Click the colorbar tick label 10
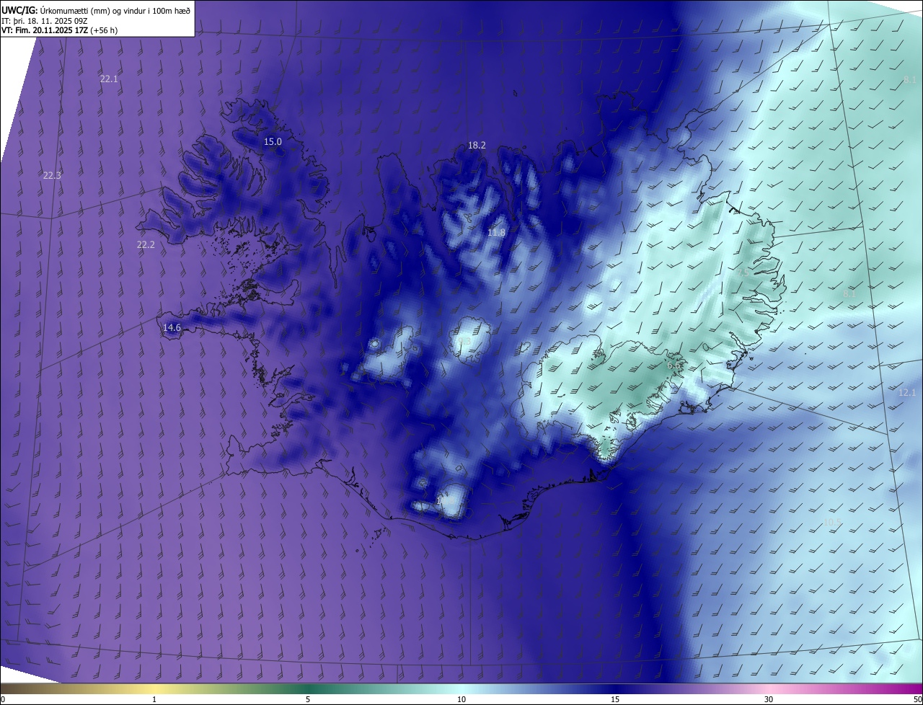923x705 pixels. (x=461, y=699)
